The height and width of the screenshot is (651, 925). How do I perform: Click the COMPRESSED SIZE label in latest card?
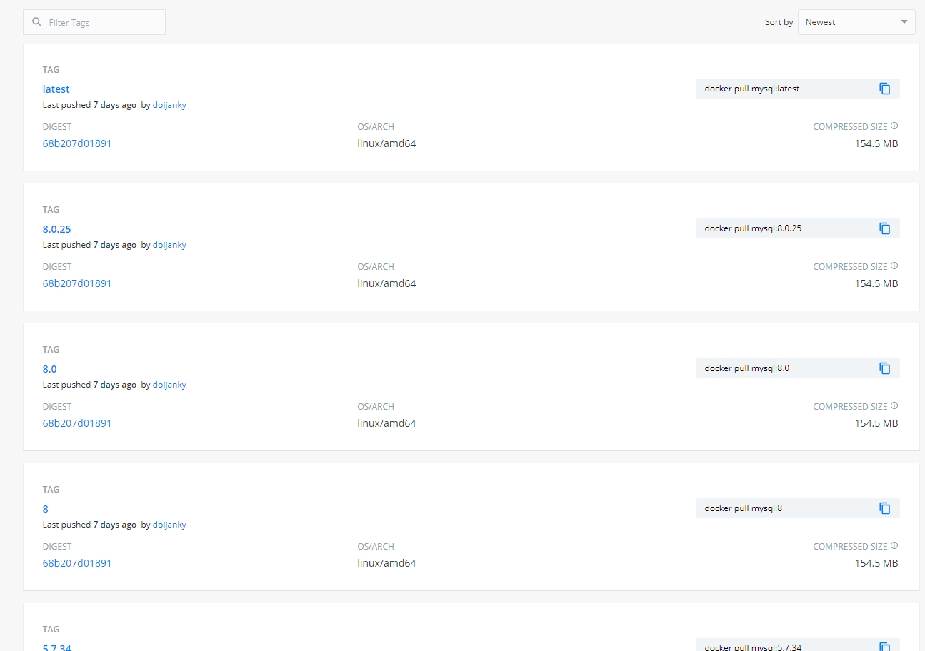point(850,127)
